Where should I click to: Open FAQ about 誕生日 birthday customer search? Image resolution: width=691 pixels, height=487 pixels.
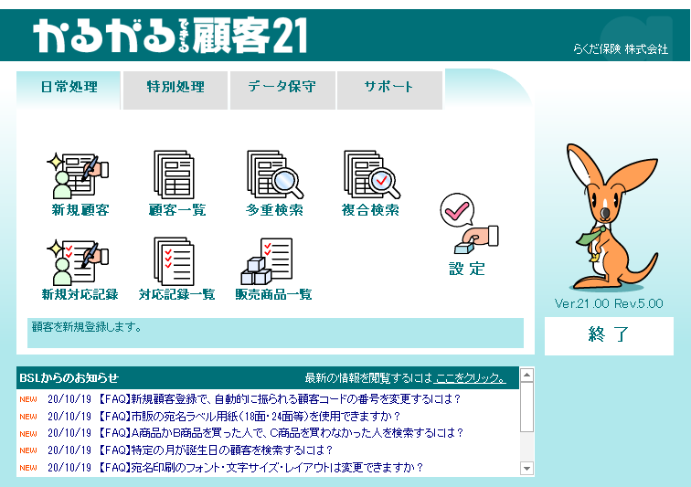pos(215,450)
